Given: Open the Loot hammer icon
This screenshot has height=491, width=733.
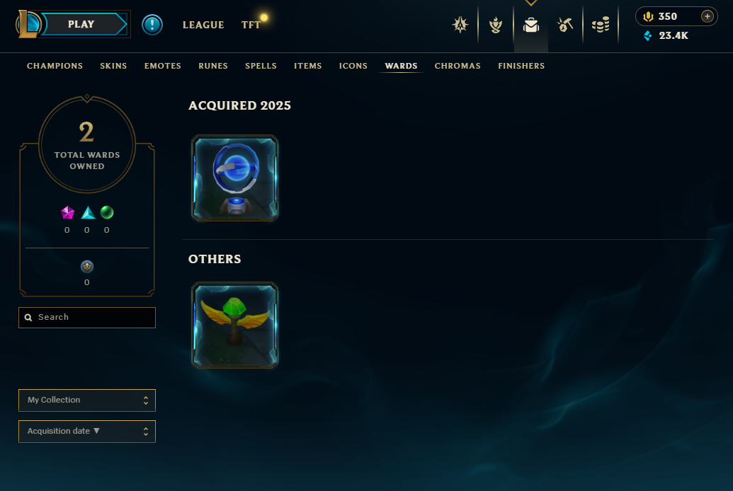Looking at the screenshot, I should click(565, 25).
